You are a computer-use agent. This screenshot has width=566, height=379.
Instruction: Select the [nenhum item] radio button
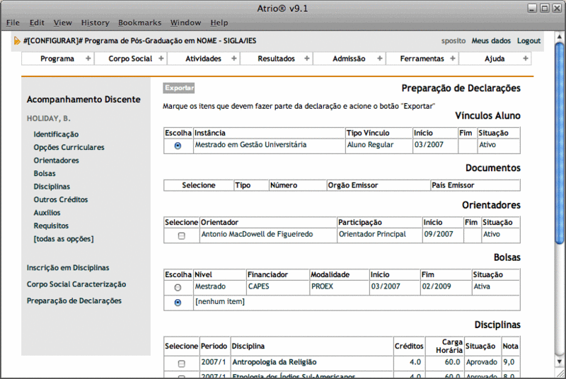pyautogui.click(x=178, y=302)
